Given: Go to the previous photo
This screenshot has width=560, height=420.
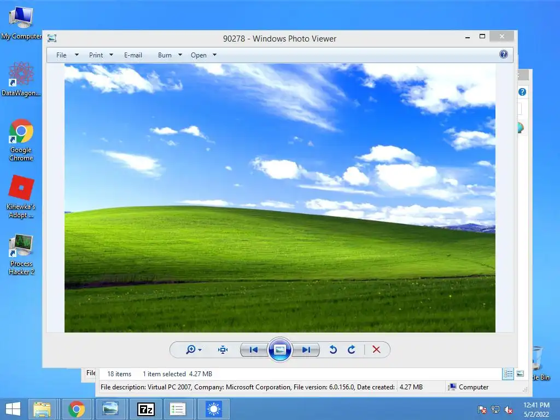Looking at the screenshot, I should (254, 349).
